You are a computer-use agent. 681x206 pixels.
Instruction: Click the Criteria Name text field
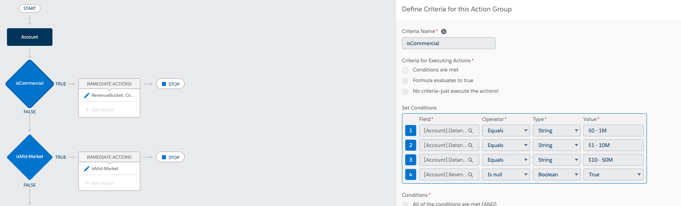(448, 43)
